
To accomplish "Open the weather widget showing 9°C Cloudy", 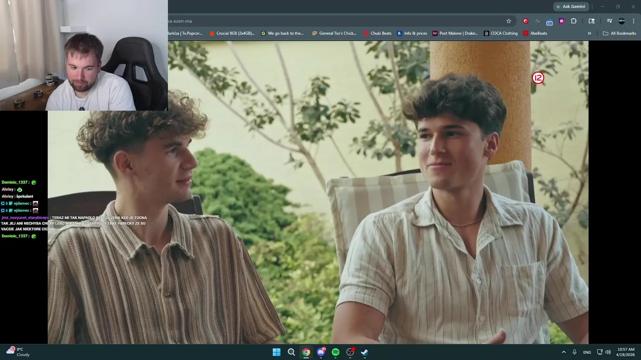I will 18,352.
